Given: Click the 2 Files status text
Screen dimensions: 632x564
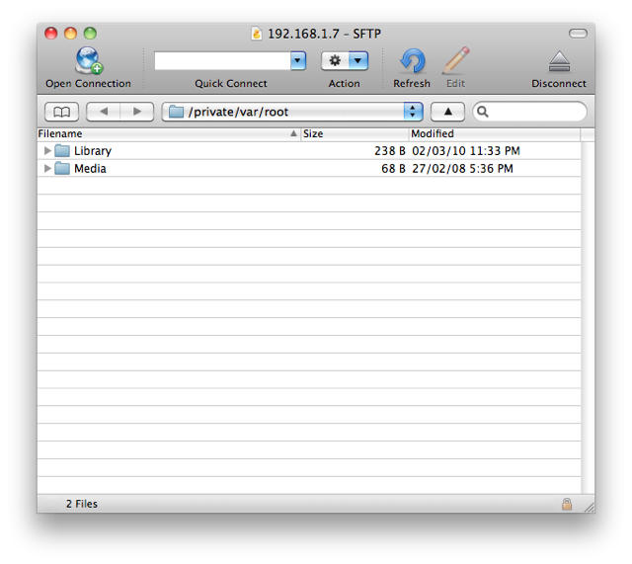Looking at the screenshot, I should 82,504.
